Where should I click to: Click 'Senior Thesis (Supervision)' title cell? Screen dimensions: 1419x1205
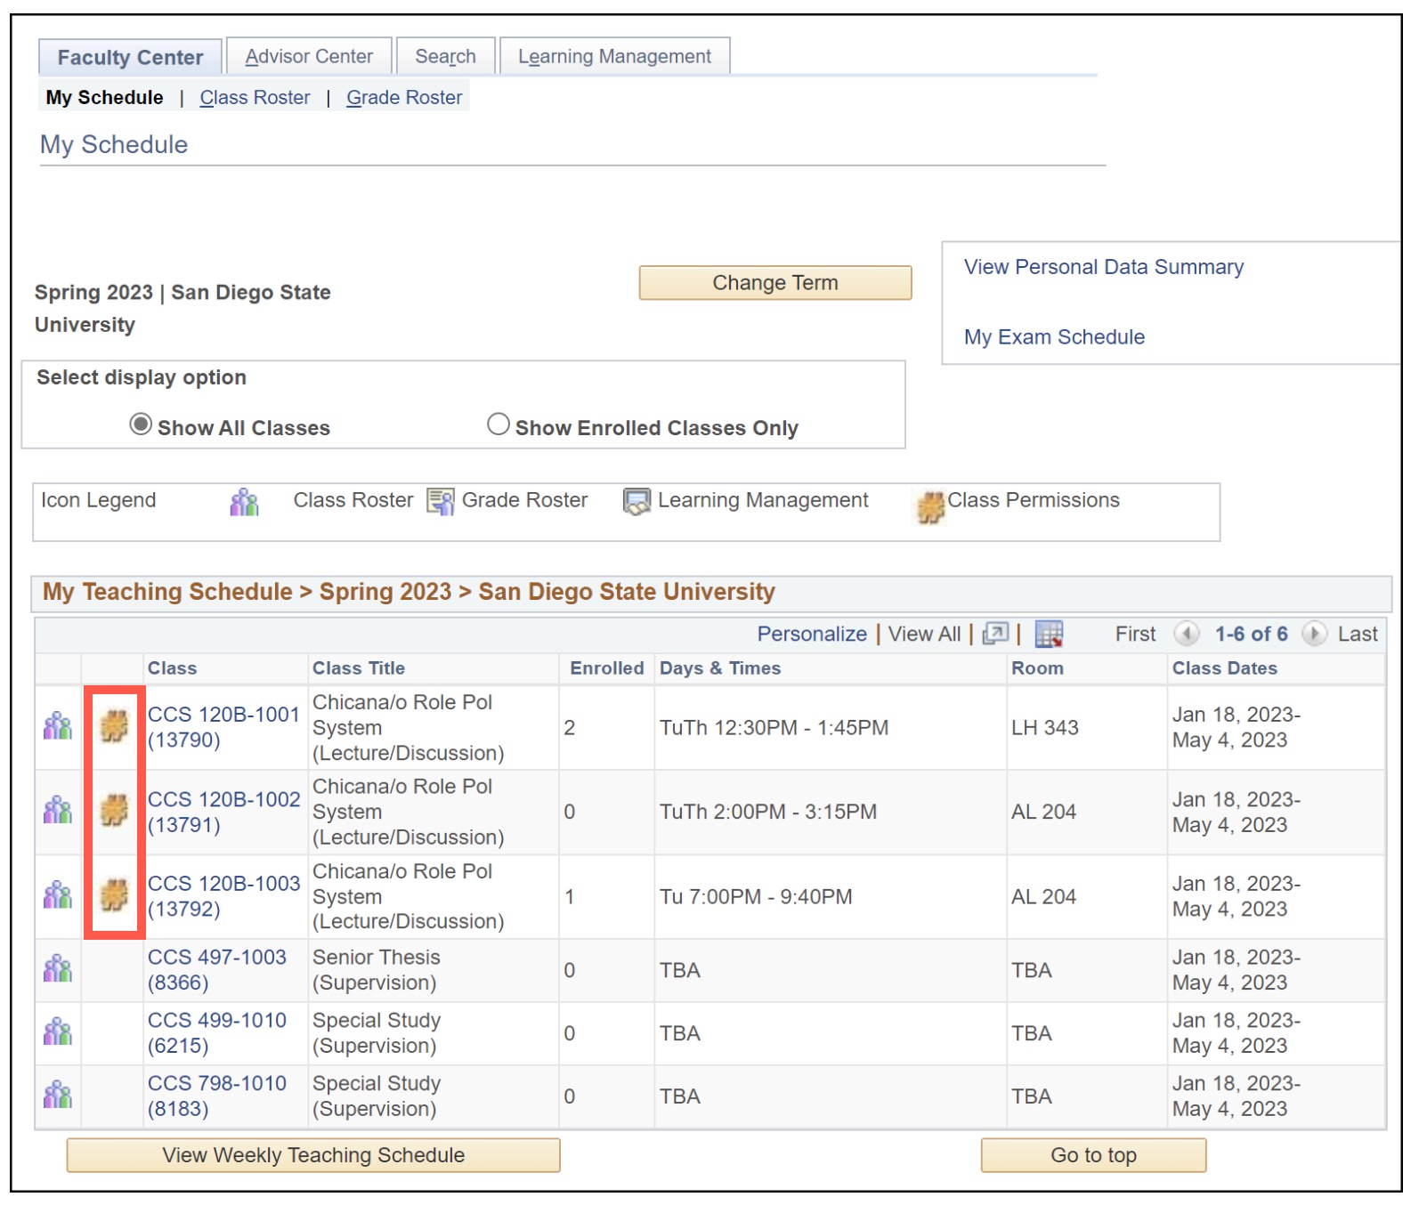point(434,970)
